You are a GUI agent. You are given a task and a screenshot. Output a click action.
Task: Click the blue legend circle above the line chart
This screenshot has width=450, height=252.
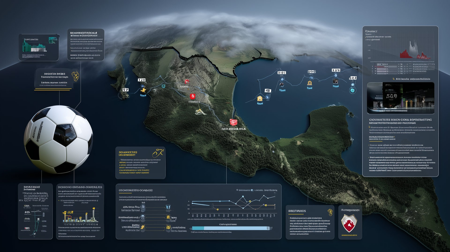[252, 190]
